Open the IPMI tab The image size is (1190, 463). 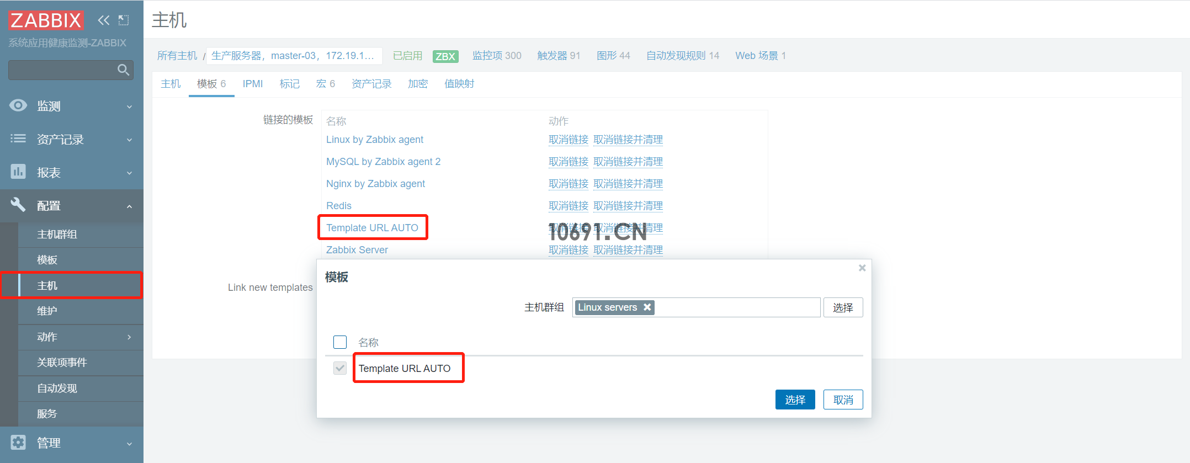click(x=253, y=84)
